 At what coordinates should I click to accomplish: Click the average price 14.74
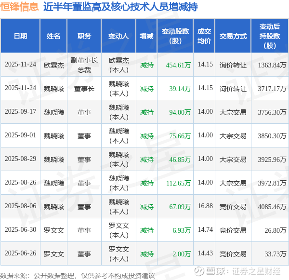pos(205,230)
